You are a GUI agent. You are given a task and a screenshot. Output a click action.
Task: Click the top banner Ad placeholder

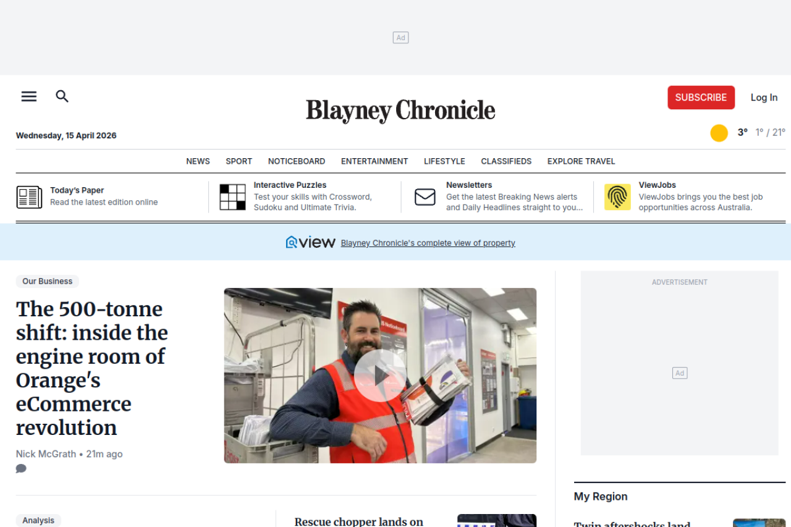(x=400, y=38)
